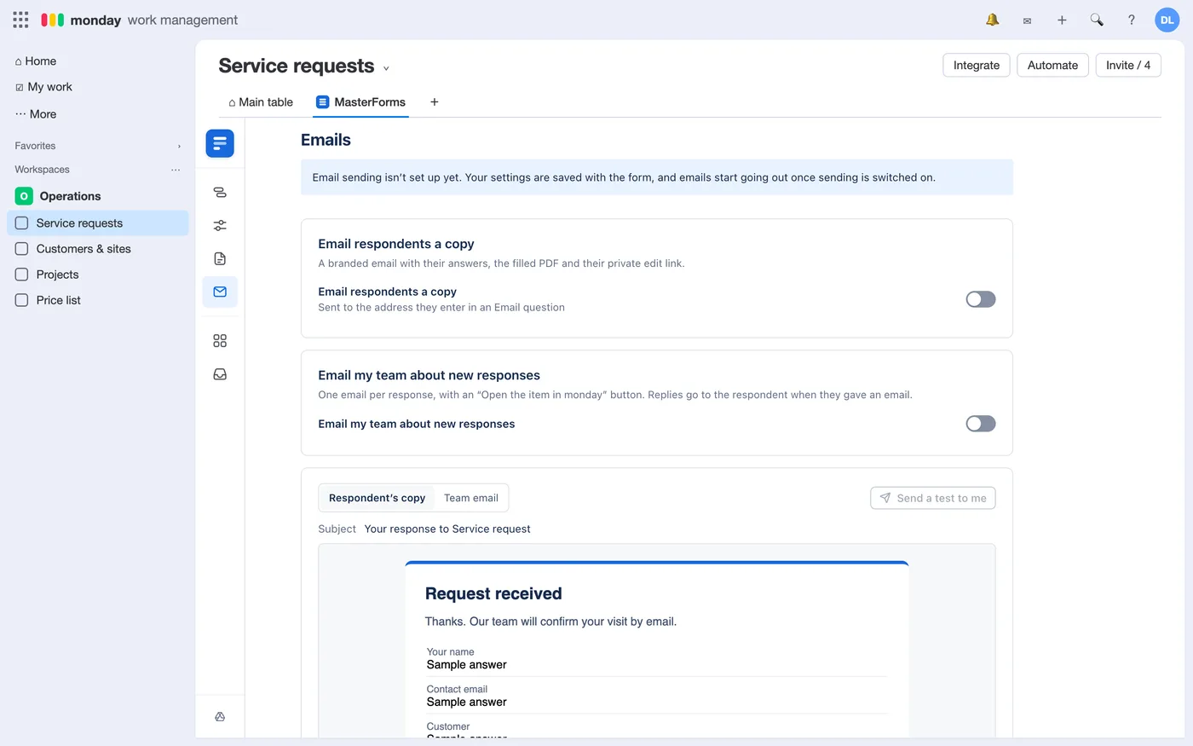Open the form fields builder icon in rail

tap(220, 193)
